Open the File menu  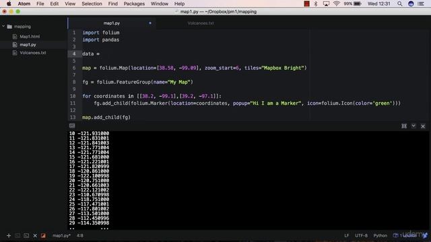[40, 3]
